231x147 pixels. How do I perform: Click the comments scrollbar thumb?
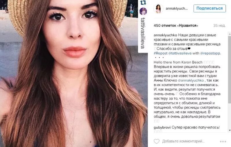[230, 69]
